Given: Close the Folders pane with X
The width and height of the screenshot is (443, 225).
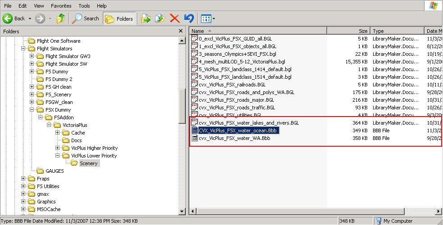Looking at the screenshot, I should click(x=181, y=31).
